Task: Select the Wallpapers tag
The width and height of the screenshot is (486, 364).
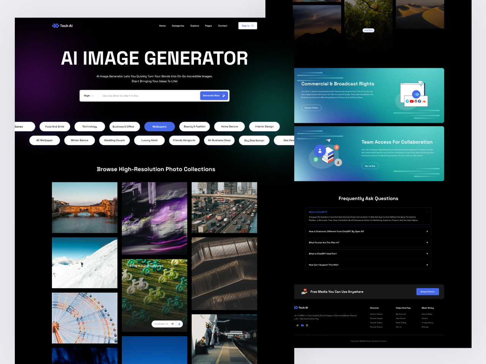Action: [159, 127]
